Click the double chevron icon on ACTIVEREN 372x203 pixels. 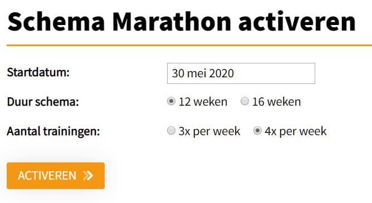[88, 176]
